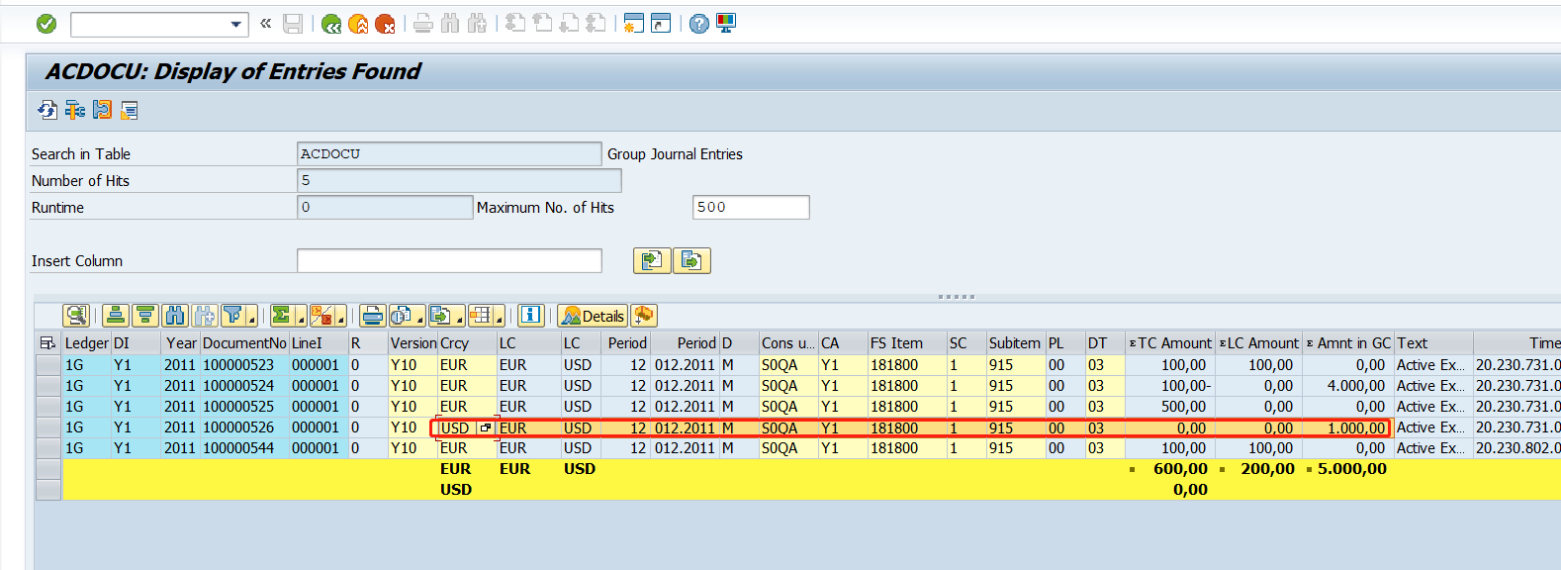Viewport: 1561px width, 570px height.
Task: Click the Maximum No. of Hits field
Action: (751, 208)
